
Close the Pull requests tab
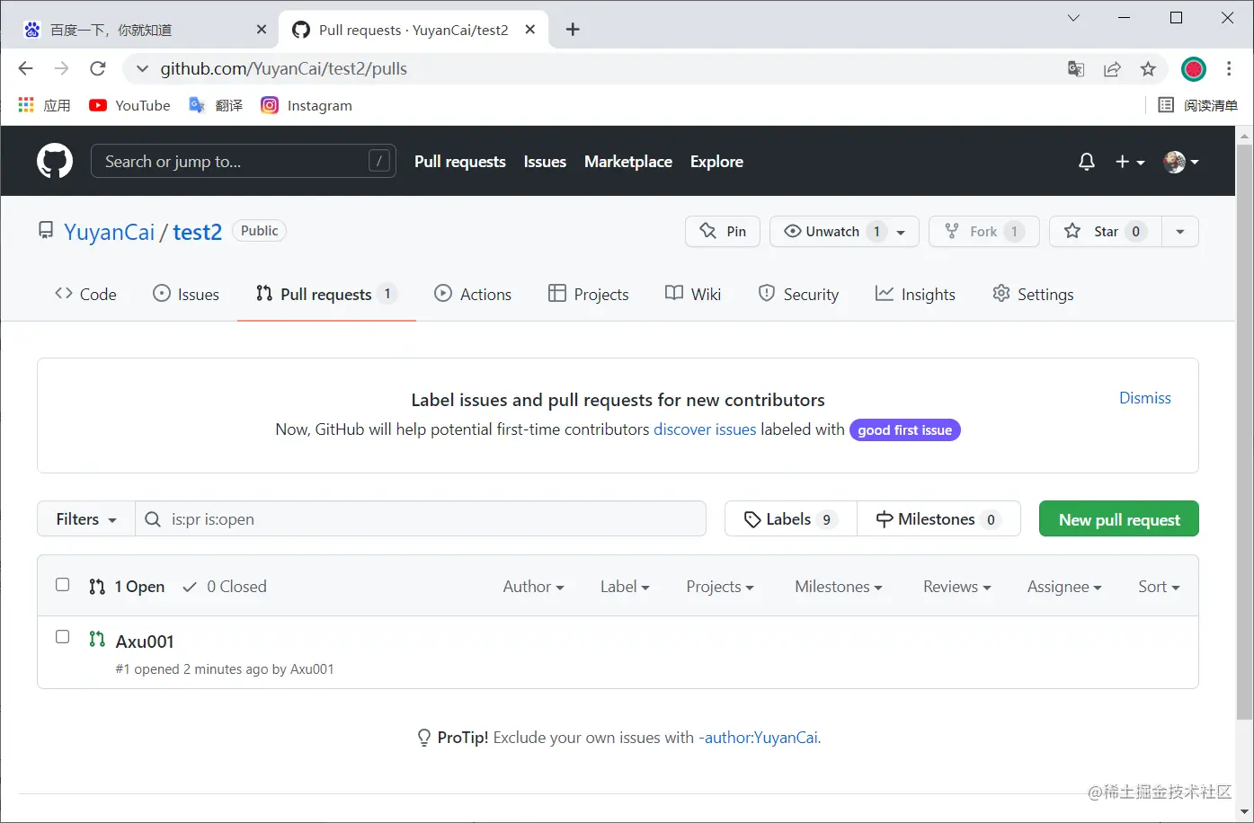pyautogui.click(x=530, y=30)
